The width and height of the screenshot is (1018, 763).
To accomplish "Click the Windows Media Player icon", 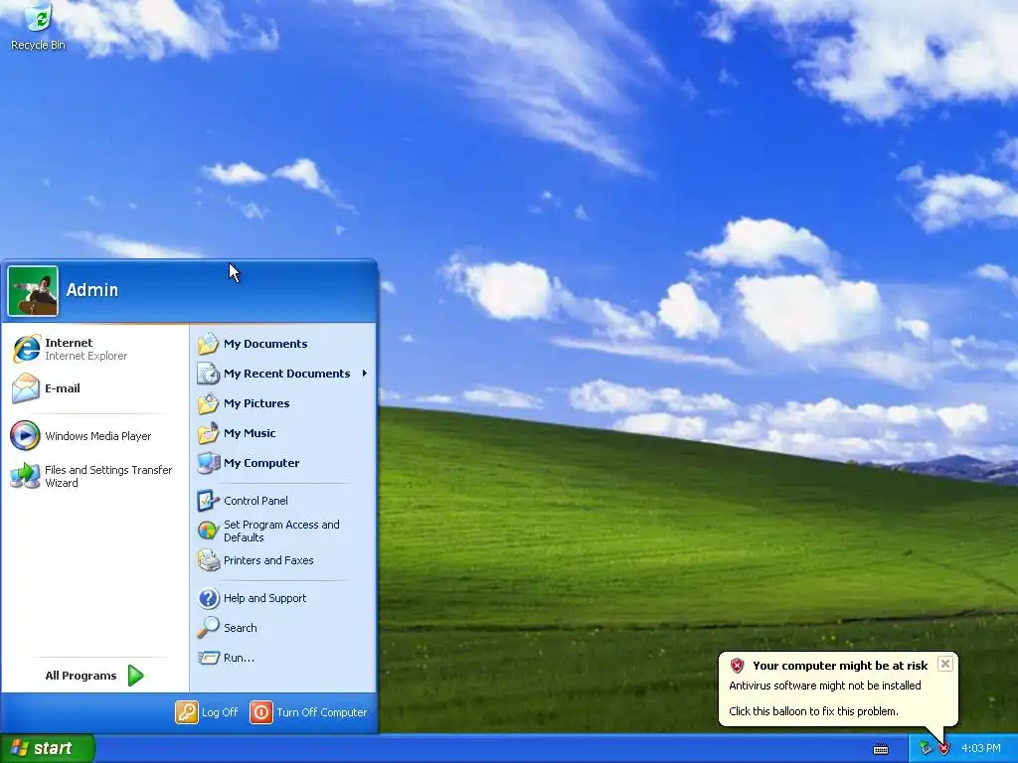I will 25,435.
